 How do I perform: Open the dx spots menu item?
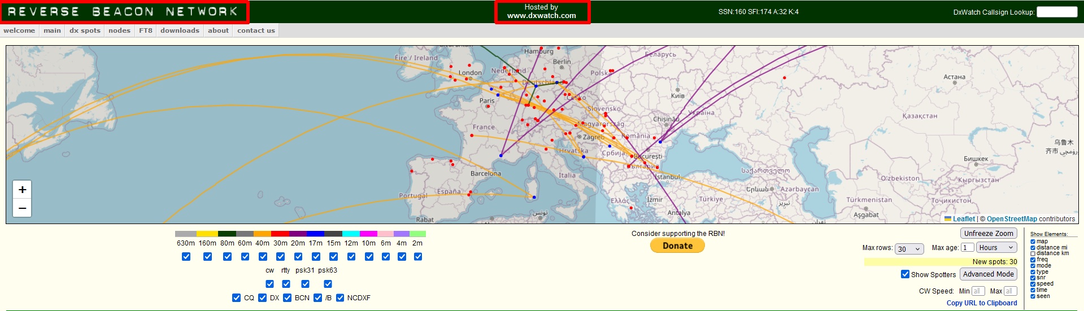85,30
